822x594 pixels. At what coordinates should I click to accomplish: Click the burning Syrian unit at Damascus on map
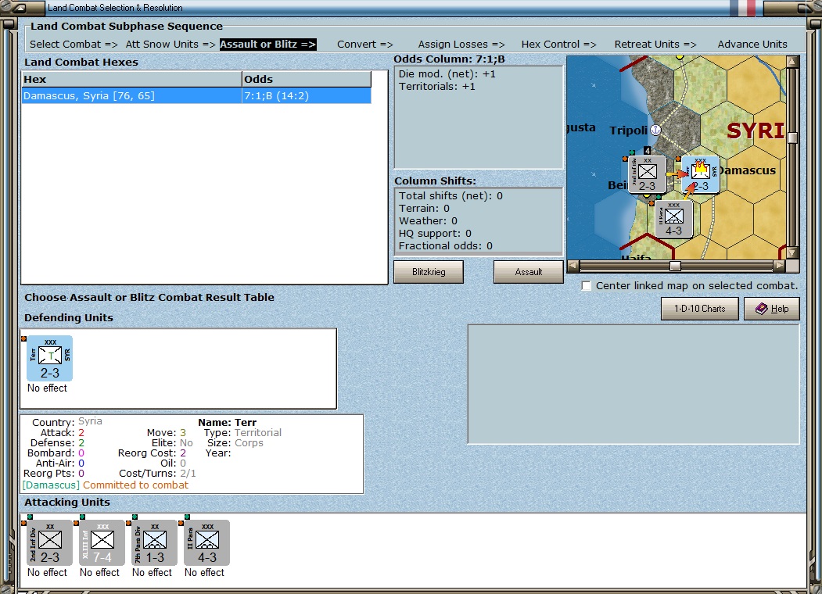(700, 174)
